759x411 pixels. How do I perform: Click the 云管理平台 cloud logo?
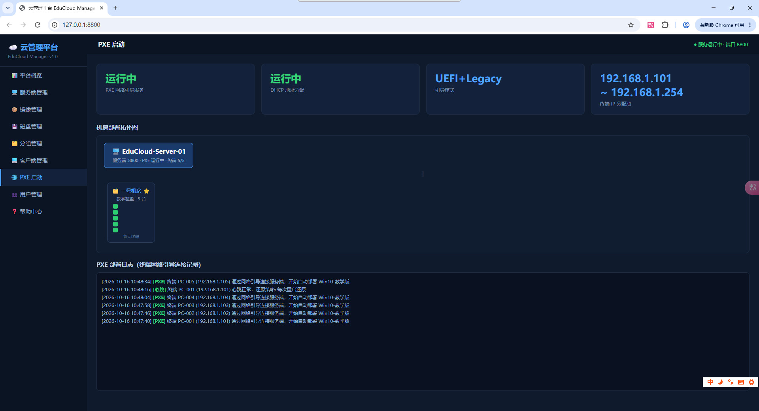[13, 47]
